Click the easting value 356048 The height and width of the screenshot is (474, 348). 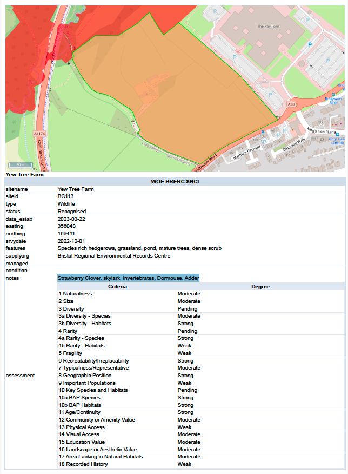66,226
